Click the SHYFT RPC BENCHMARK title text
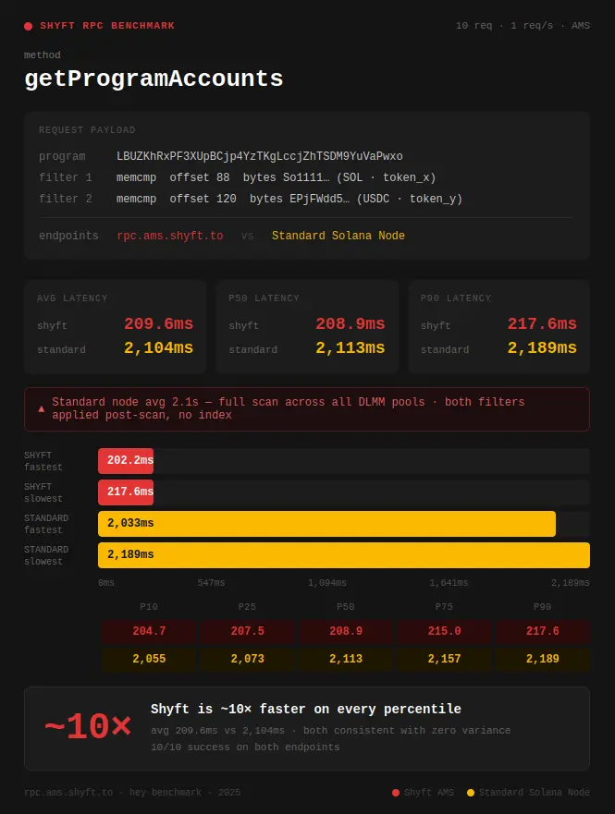The width and height of the screenshot is (615, 814). 107,26
